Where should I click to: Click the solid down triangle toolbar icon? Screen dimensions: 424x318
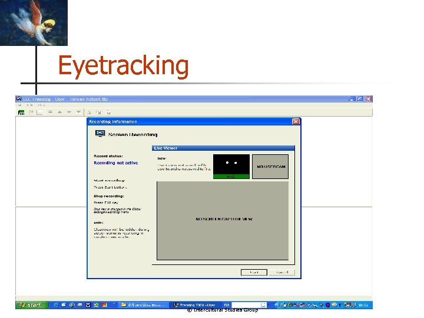tap(78, 112)
